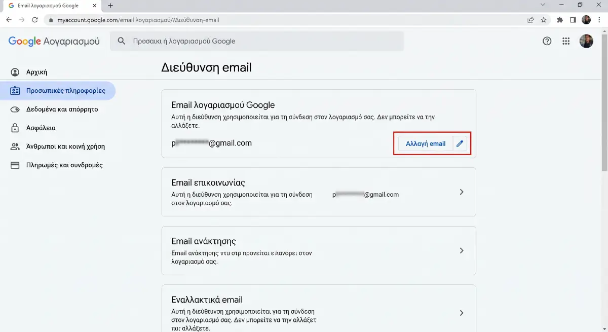Bookmark page with the star icon
This screenshot has width=608, height=332.
pos(544,20)
